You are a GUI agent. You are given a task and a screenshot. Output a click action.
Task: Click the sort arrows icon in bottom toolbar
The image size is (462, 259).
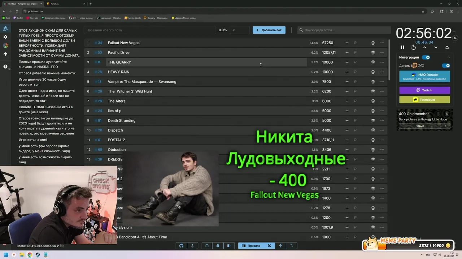tap(292, 246)
